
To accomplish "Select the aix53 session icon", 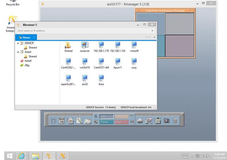I will point(85,78).
